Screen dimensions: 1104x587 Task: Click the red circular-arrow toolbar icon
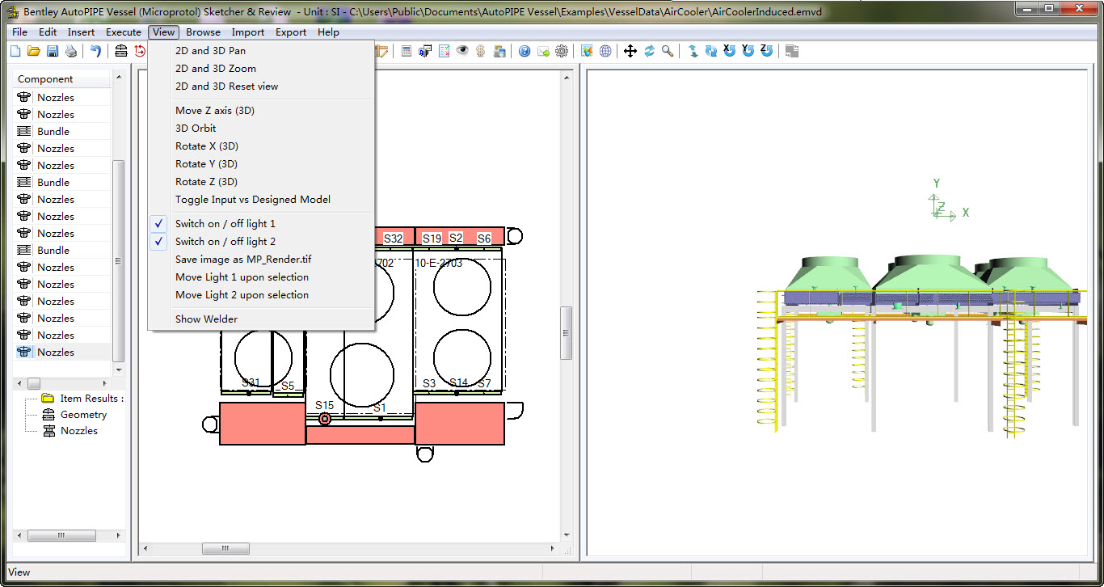pos(140,51)
